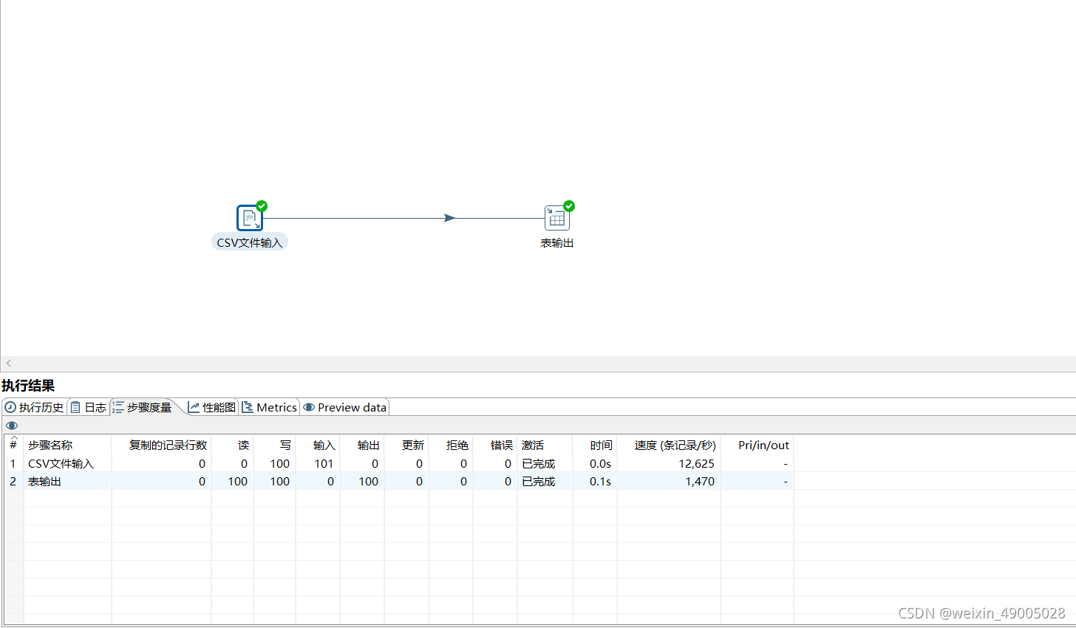
Task: Click the 更新 column header
Action: pyautogui.click(x=406, y=445)
